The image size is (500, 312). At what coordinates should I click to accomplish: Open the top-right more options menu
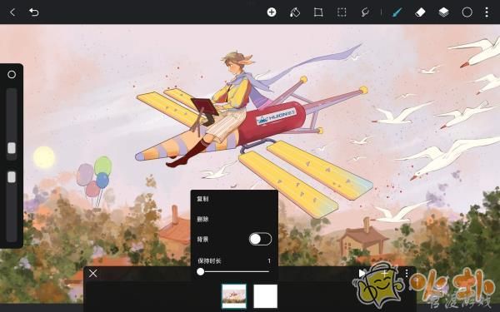click(x=487, y=12)
